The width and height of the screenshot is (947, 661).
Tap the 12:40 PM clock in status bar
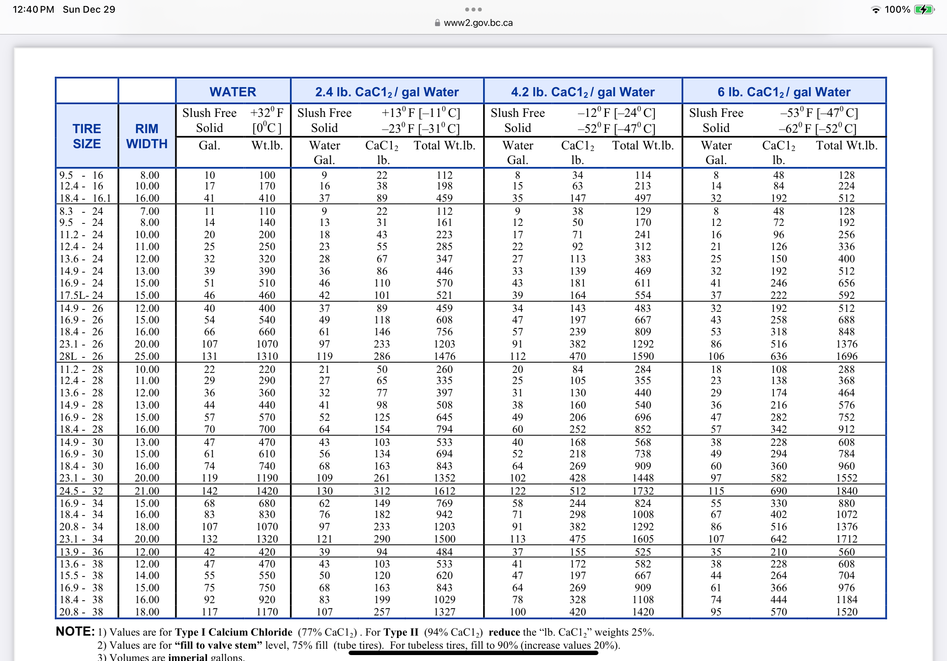tap(33, 10)
